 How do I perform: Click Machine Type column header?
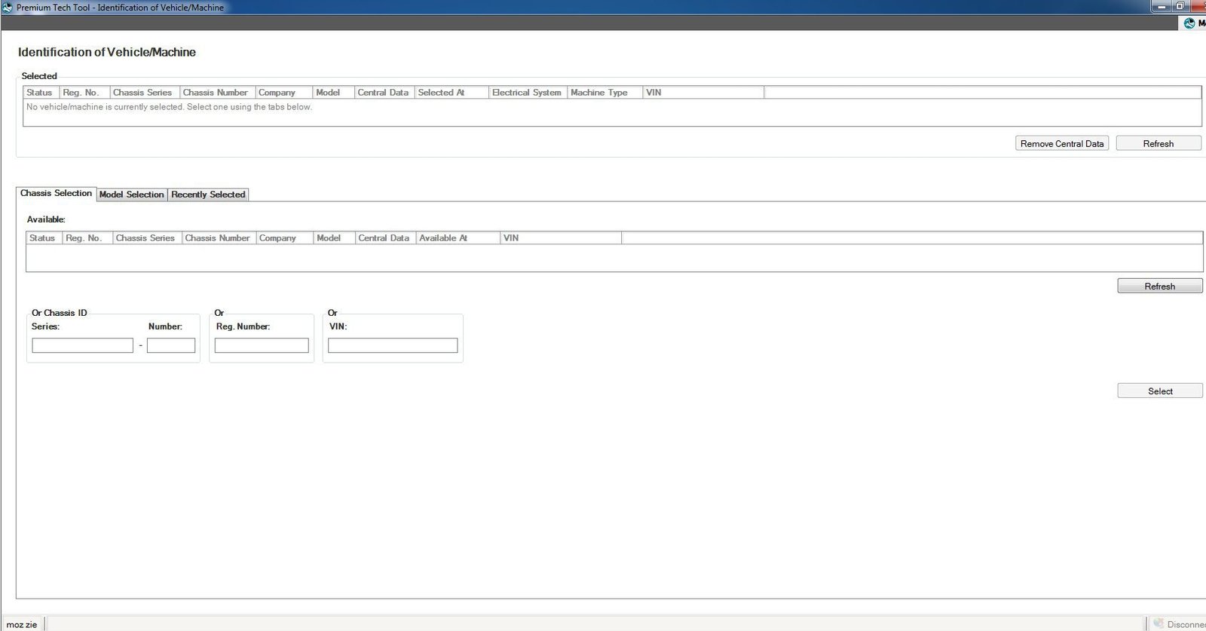[599, 93]
